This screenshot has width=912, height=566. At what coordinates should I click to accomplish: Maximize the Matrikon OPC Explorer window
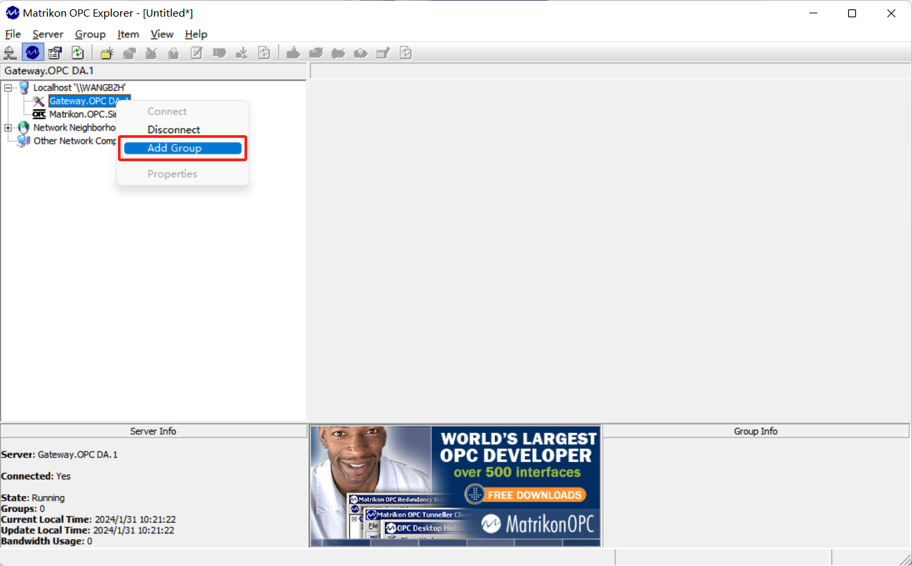852,13
